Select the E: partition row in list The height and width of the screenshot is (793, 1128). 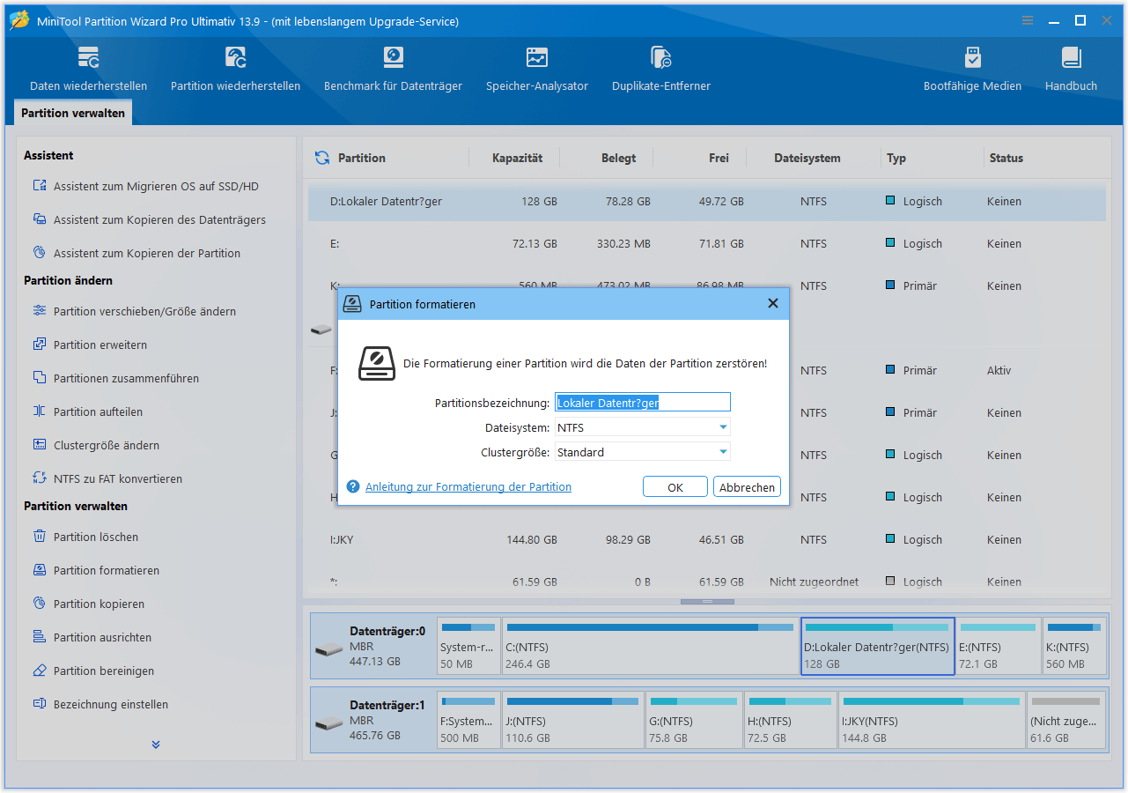pyautogui.click(x=706, y=243)
